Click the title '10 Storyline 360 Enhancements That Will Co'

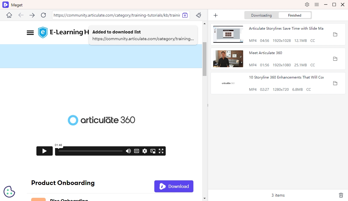[286, 77]
